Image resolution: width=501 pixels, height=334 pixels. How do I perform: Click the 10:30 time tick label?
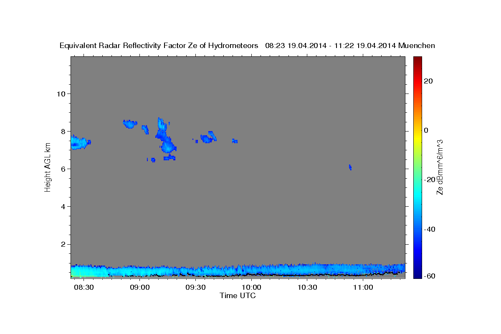pos(307,288)
